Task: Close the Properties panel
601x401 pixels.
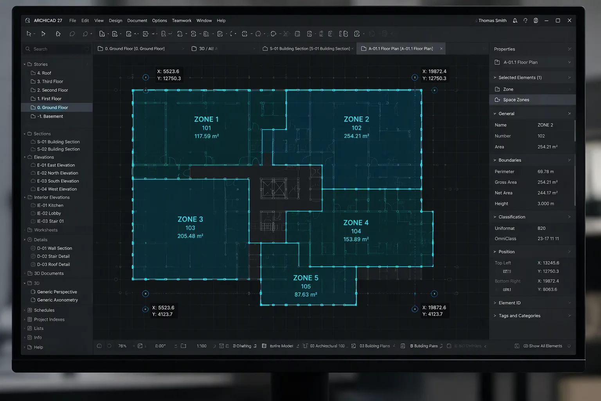Action: click(570, 49)
